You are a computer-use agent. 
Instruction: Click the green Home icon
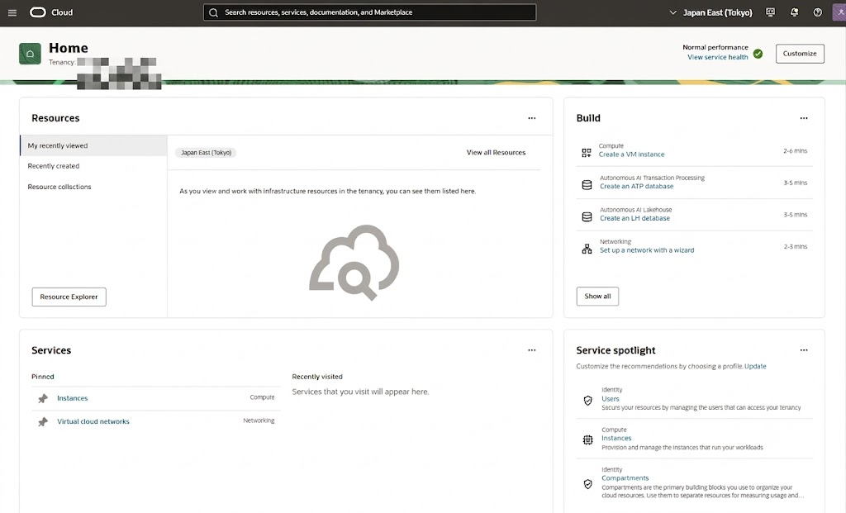click(31, 54)
